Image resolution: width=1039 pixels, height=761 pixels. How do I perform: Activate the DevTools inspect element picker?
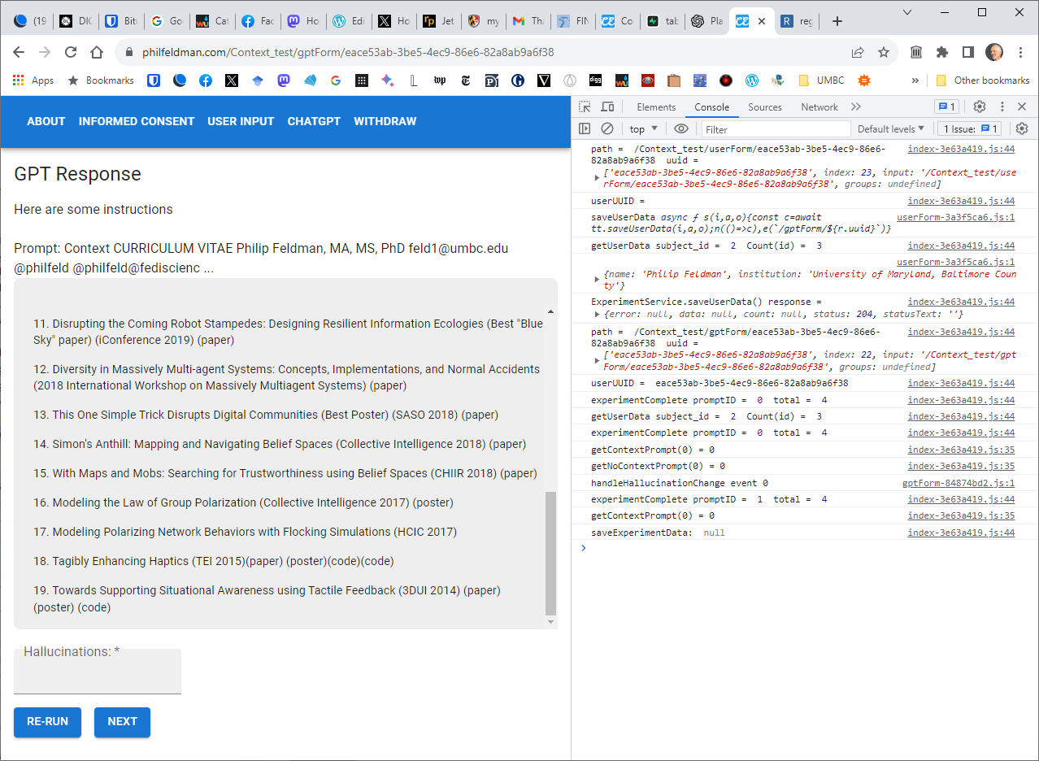coord(585,107)
